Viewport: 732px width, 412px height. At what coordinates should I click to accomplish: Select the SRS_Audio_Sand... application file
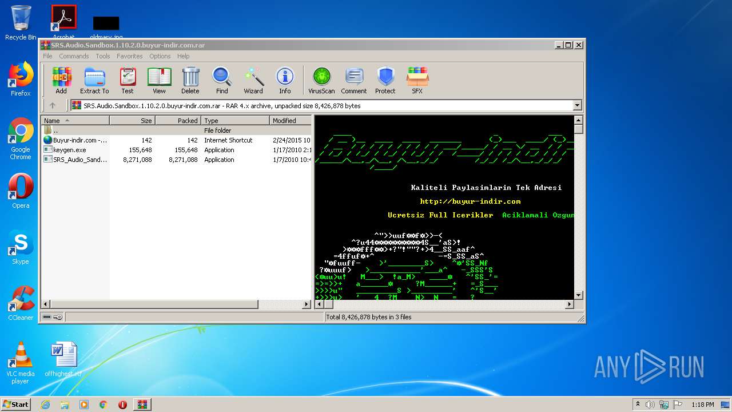[176, 160]
